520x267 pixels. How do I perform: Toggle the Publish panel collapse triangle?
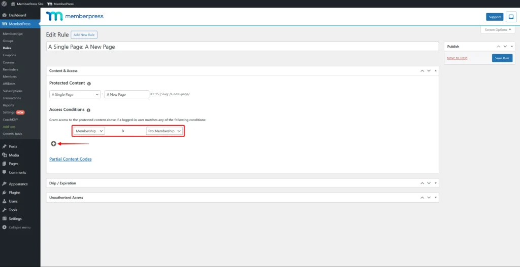tap(512, 47)
